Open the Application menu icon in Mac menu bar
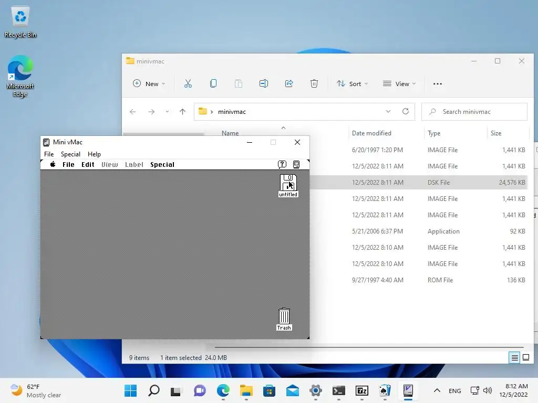The width and height of the screenshot is (538, 403). click(296, 164)
